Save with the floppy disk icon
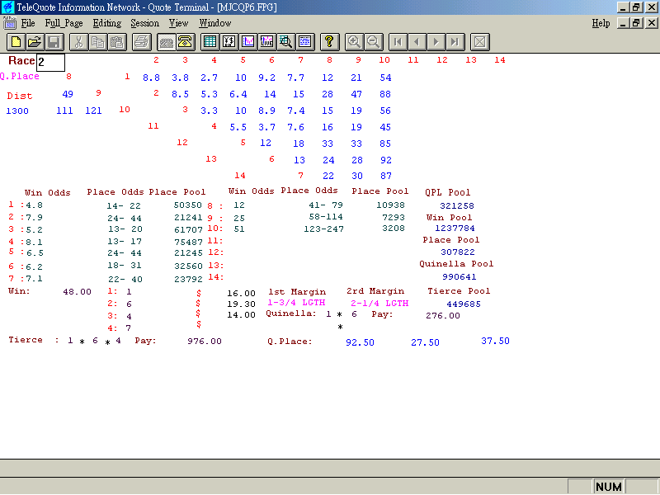Image resolution: width=660 pixels, height=495 pixels. pyautogui.click(x=54, y=42)
